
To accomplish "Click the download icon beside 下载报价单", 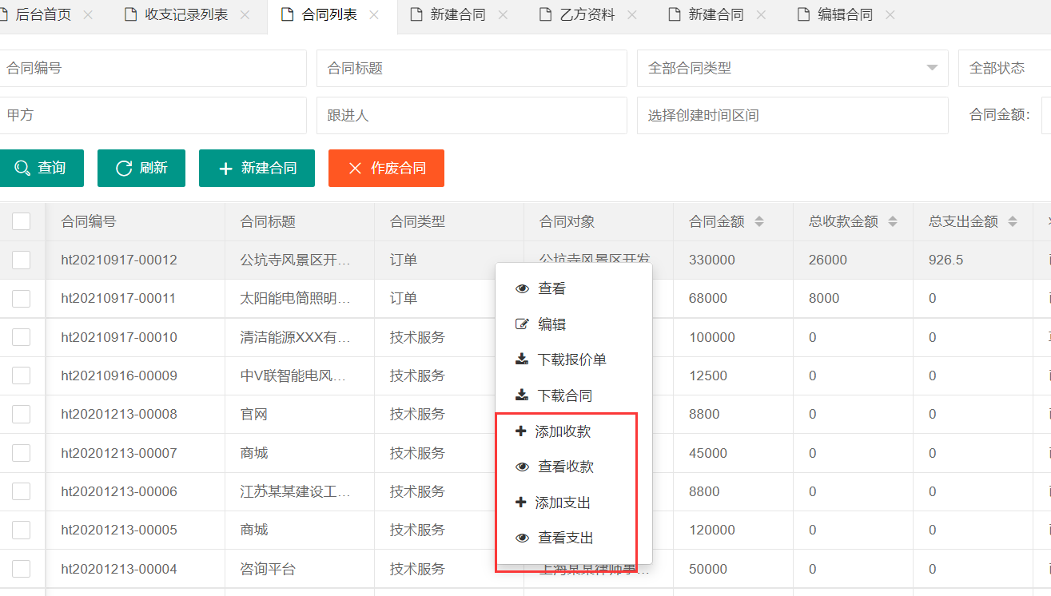I will 522,360.
